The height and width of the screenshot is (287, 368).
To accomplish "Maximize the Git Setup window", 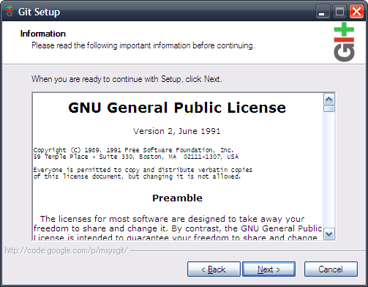I will point(339,11).
